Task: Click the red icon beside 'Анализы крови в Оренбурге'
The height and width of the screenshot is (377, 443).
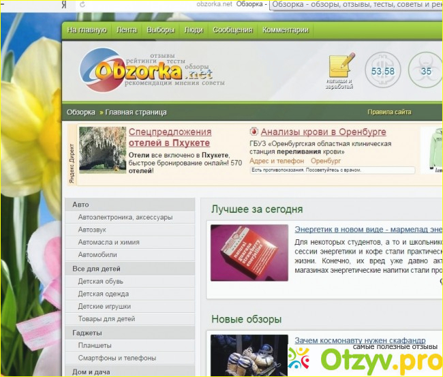Action: pos(254,132)
